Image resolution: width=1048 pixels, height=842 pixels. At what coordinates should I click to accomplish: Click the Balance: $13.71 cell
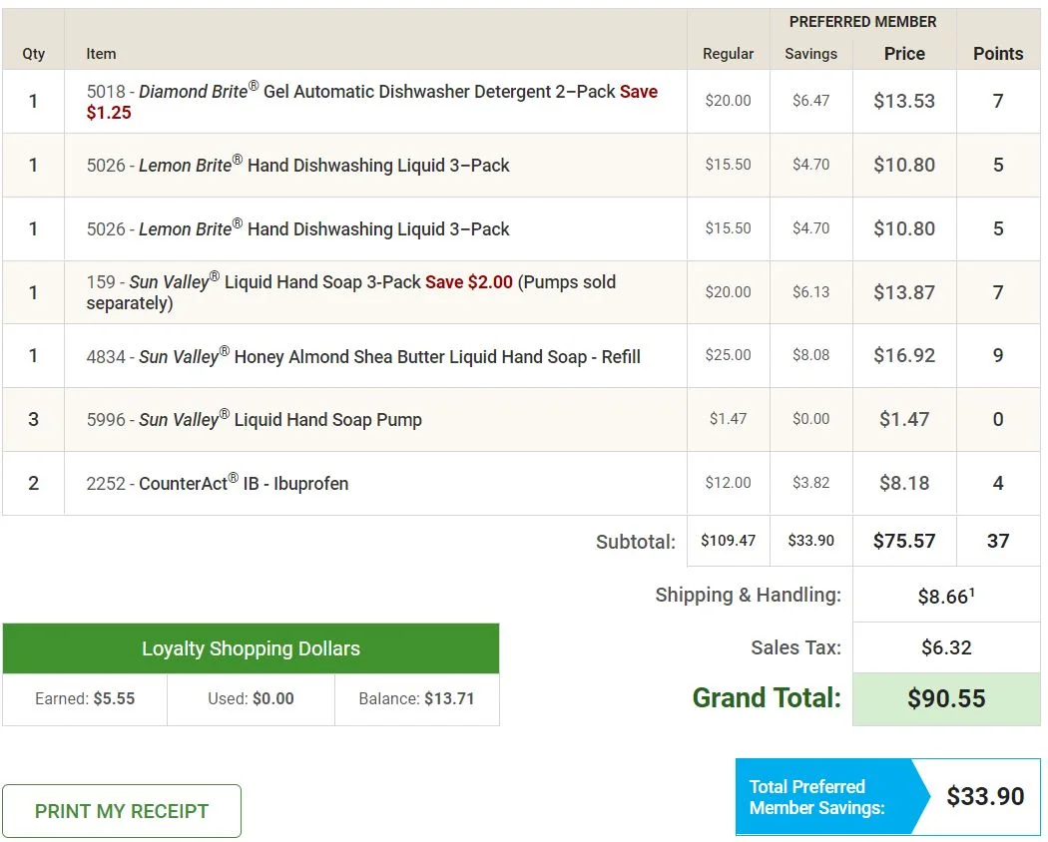pyautogui.click(x=416, y=699)
